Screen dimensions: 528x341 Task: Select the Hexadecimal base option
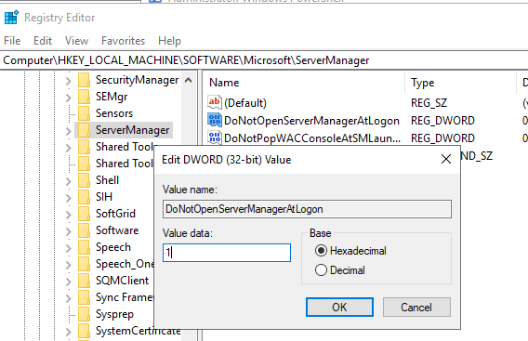click(x=350, y=251)
